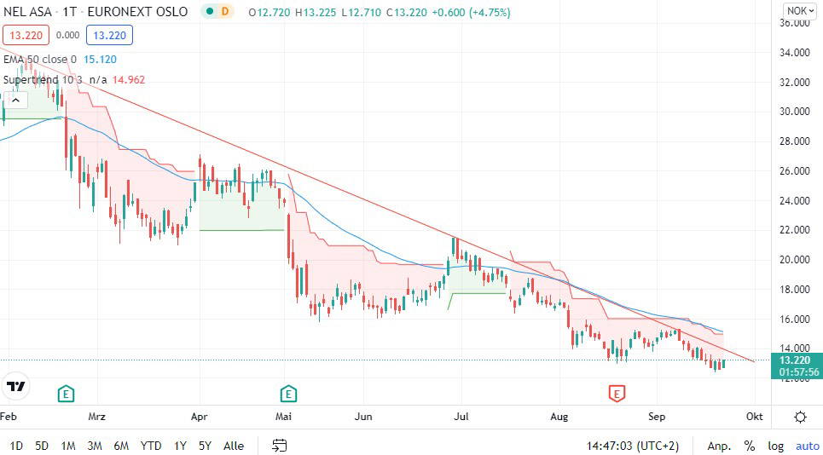Select the YTD time range
The image size is (823, 455).
151,446
